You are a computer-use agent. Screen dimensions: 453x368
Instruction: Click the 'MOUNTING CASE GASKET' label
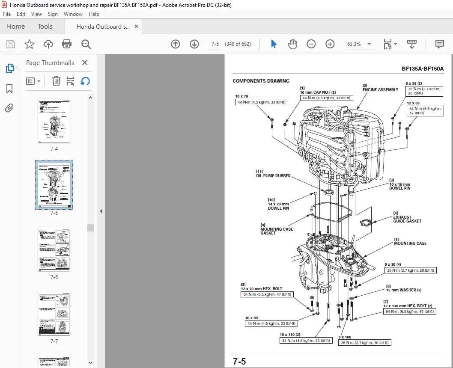click(x=277, y=231)
